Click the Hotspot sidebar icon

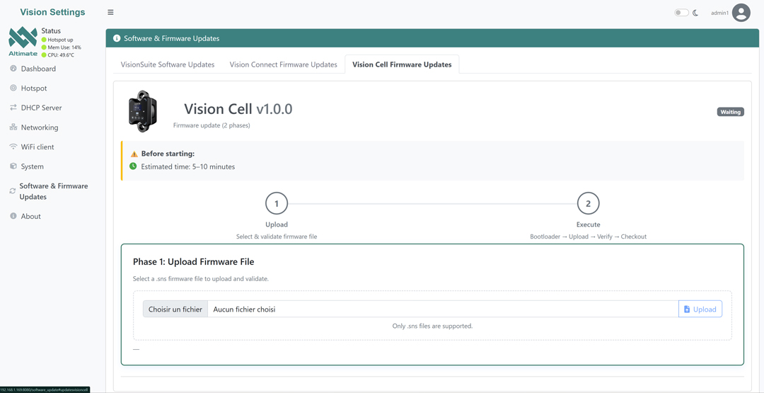click(13, 89)
